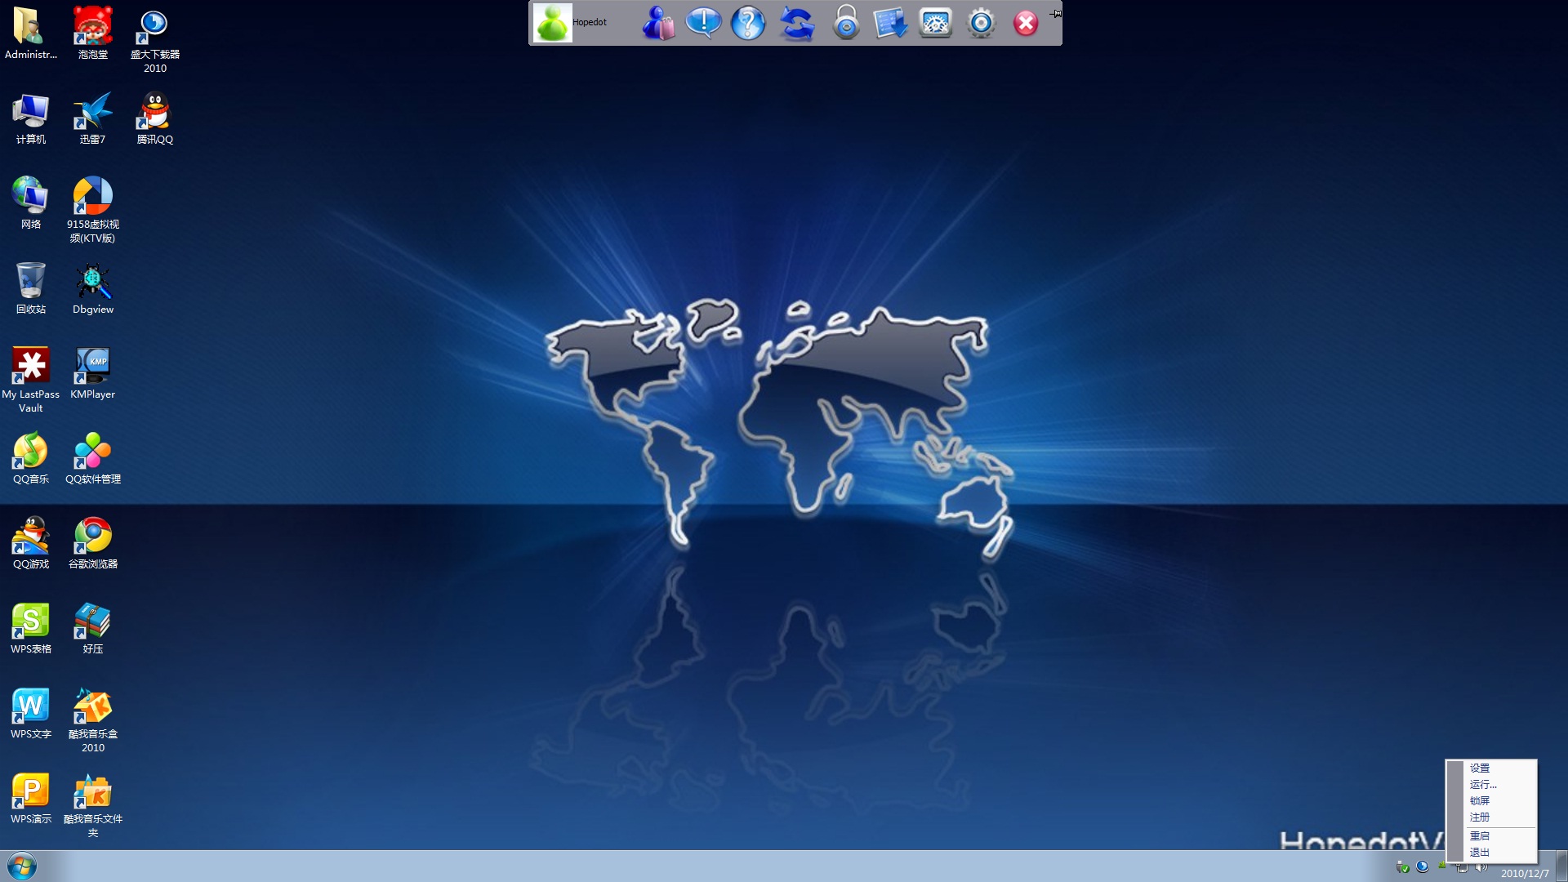The image size is (1568, 882).
Task: Open the Windows Start menu
Action: click(x=20, y=864)
